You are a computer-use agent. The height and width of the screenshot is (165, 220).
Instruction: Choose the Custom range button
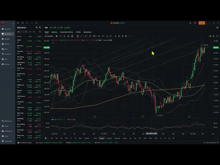(x=87, y=138)
